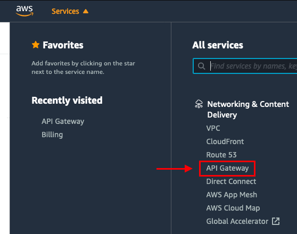297x234 pixels.
Task: Open VPC service
Action: (213, 128)
